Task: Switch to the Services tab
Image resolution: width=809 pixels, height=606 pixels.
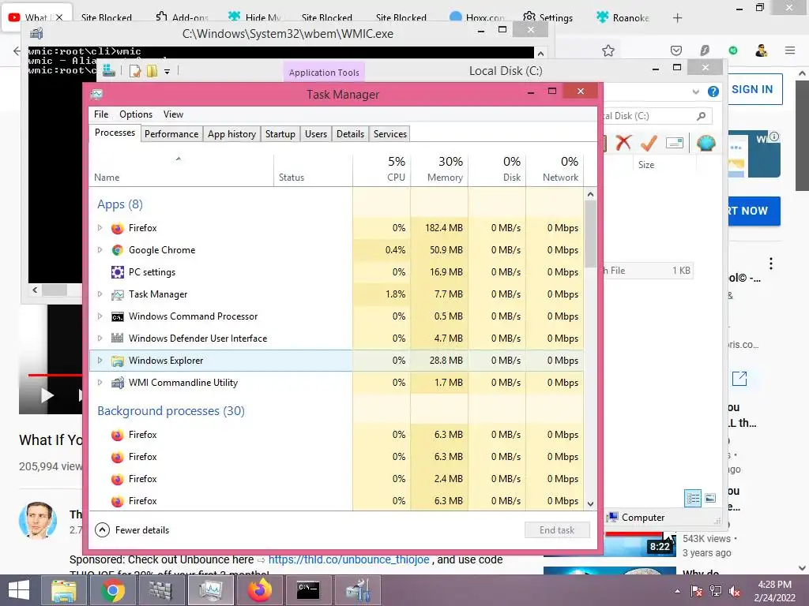Action: click(x=390, y=134)
